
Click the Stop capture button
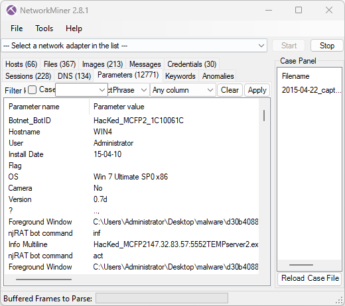tap(327, 46)
